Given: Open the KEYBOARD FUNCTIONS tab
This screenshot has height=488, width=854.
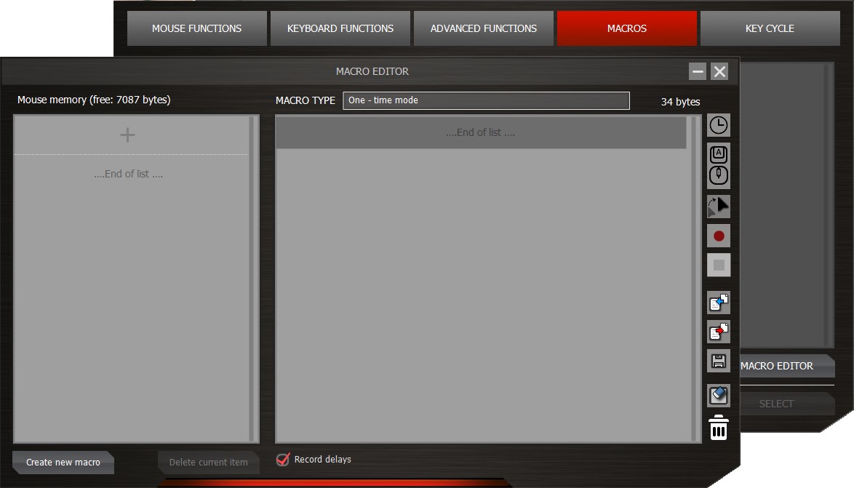Looking at the screenshot, I should click(340, 28).
